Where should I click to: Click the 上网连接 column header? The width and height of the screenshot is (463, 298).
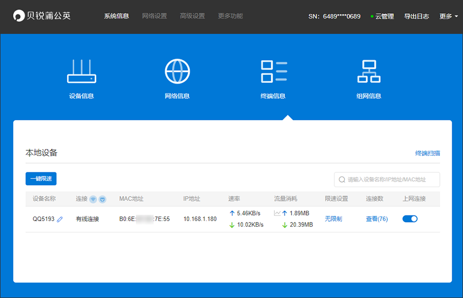pyautogui.click(x=414, y=199)
